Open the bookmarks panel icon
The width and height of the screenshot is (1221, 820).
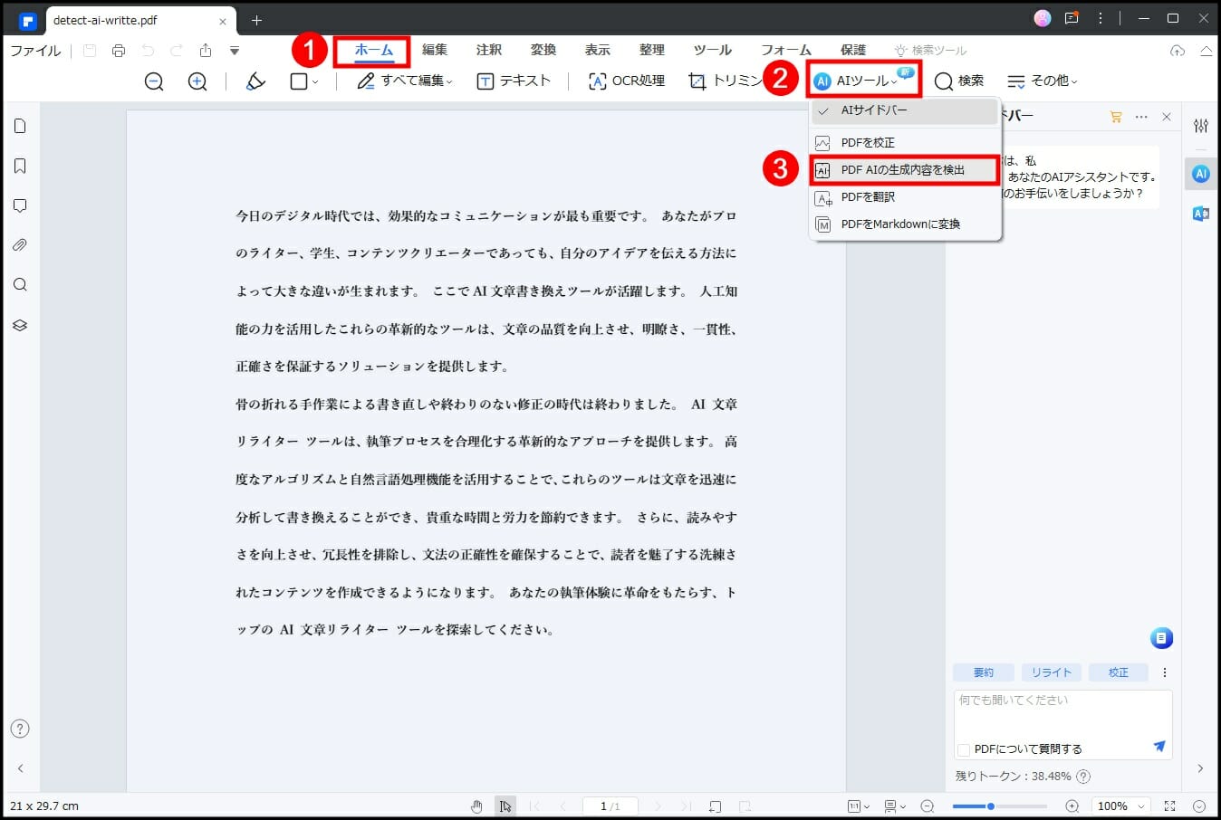tap(20, 166)
